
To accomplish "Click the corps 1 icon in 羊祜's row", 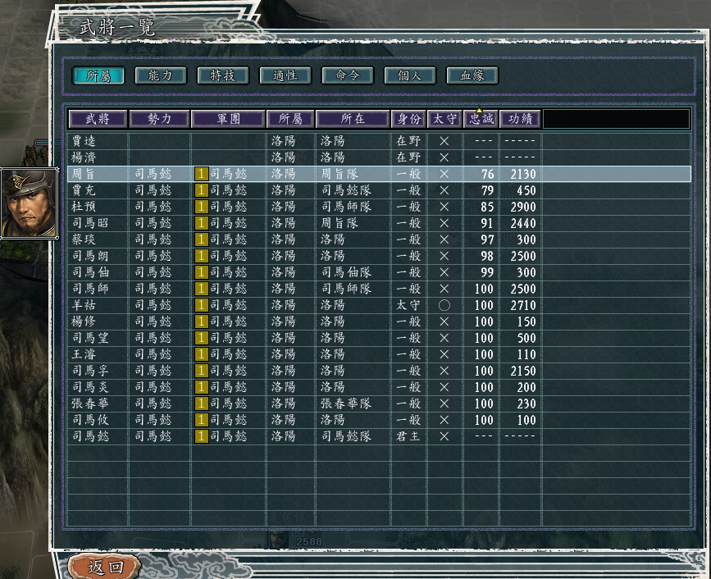I will (x=201, y=305).
